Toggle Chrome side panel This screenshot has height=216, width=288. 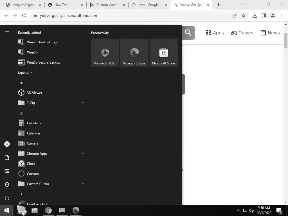tap(264, 16)
